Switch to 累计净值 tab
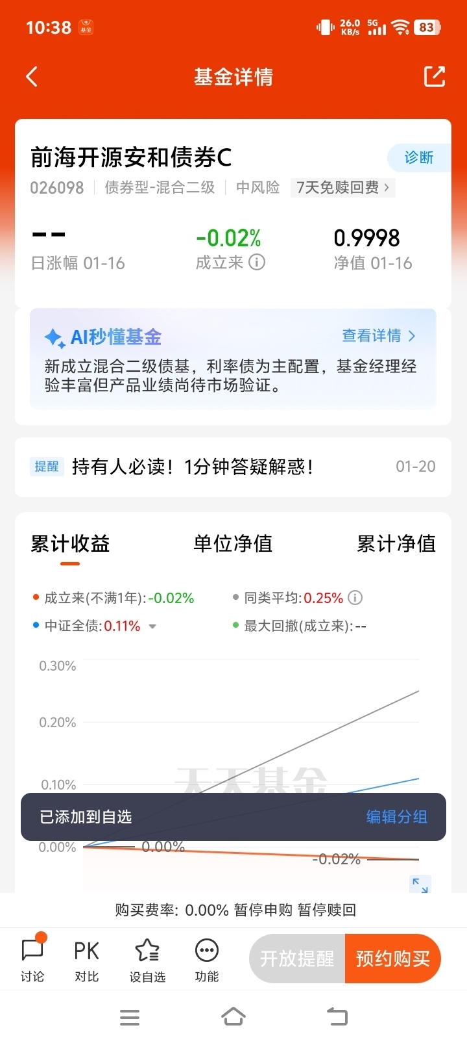The image size is (467, 1045). [396, 543]
